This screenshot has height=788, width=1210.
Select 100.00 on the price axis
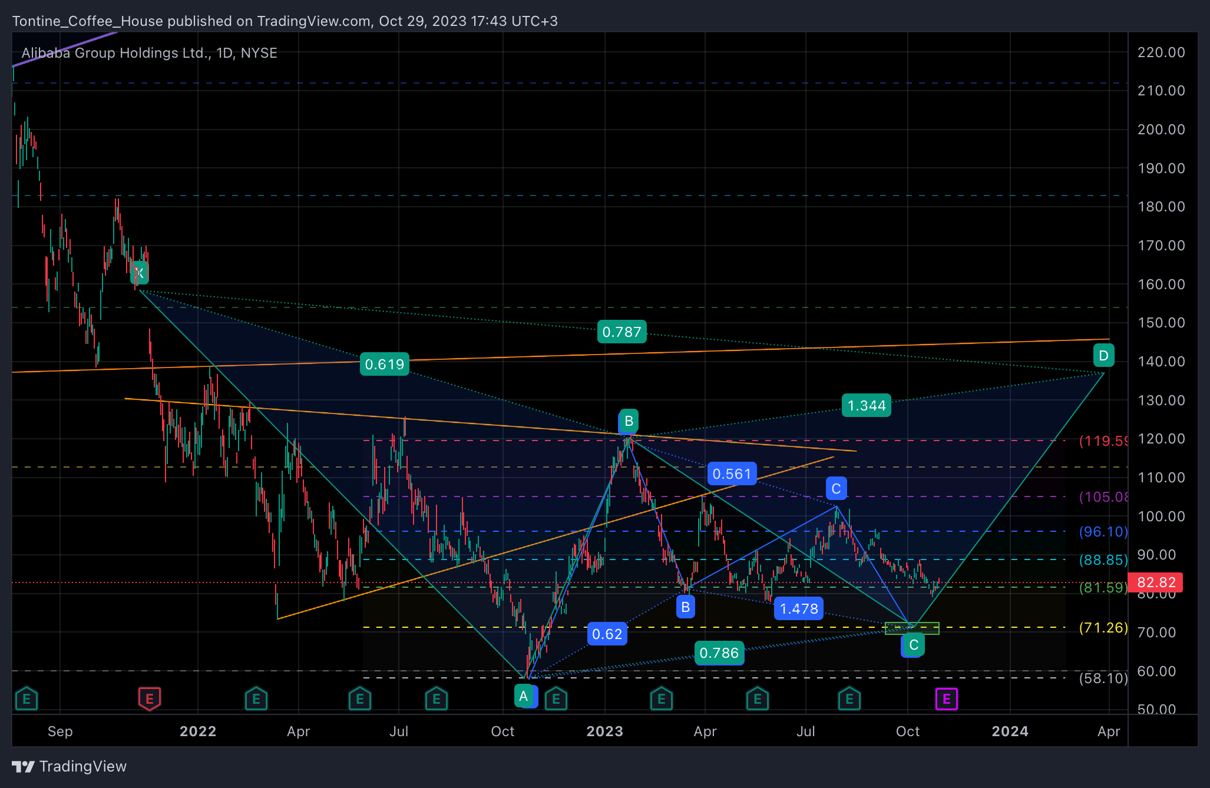click(x=1161, y=516)
